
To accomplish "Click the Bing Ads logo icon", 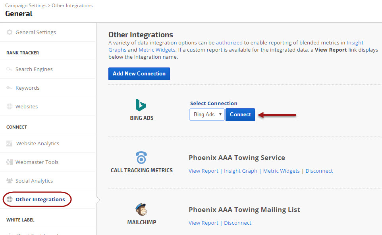I will click(141, 105).
